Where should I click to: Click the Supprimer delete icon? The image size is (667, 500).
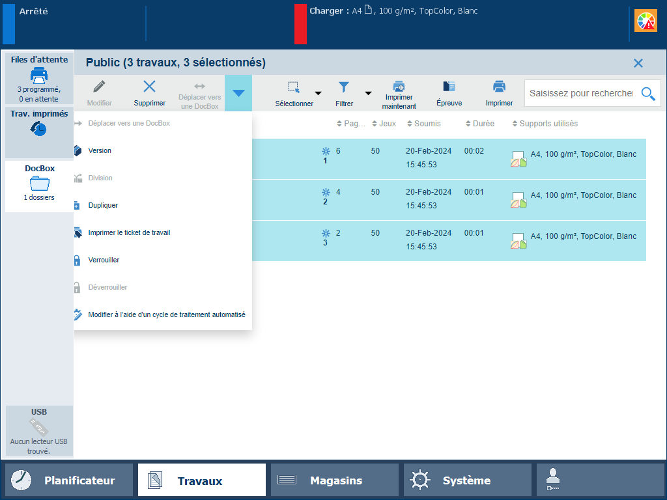tap(149, 87)
